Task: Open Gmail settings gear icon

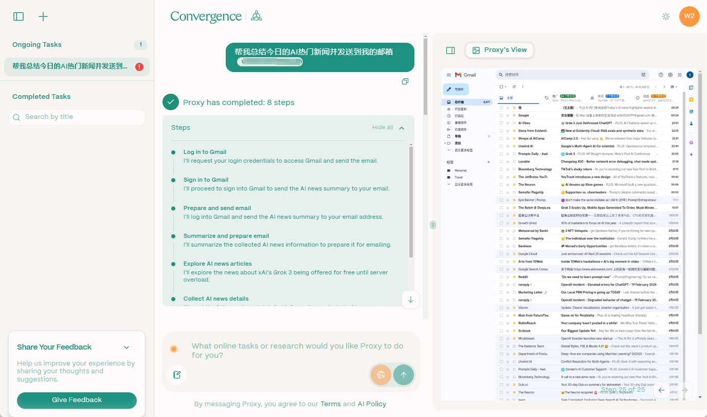Action: 670,75
